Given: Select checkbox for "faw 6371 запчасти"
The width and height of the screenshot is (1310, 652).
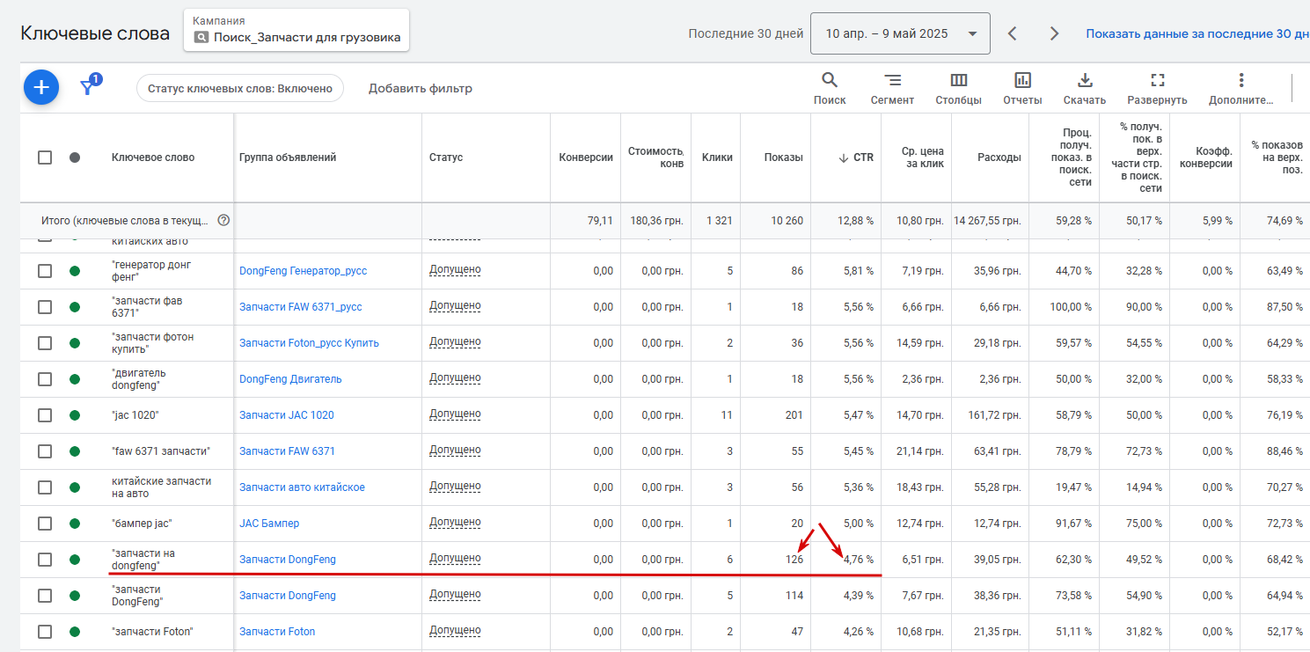Looking at the screenshot, I should (45, 451).
